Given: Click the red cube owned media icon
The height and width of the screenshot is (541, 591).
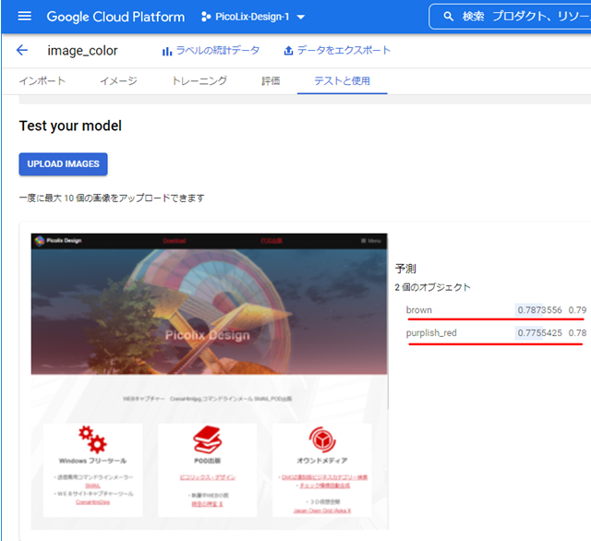Looking at the screenshot, I should 320,439.
